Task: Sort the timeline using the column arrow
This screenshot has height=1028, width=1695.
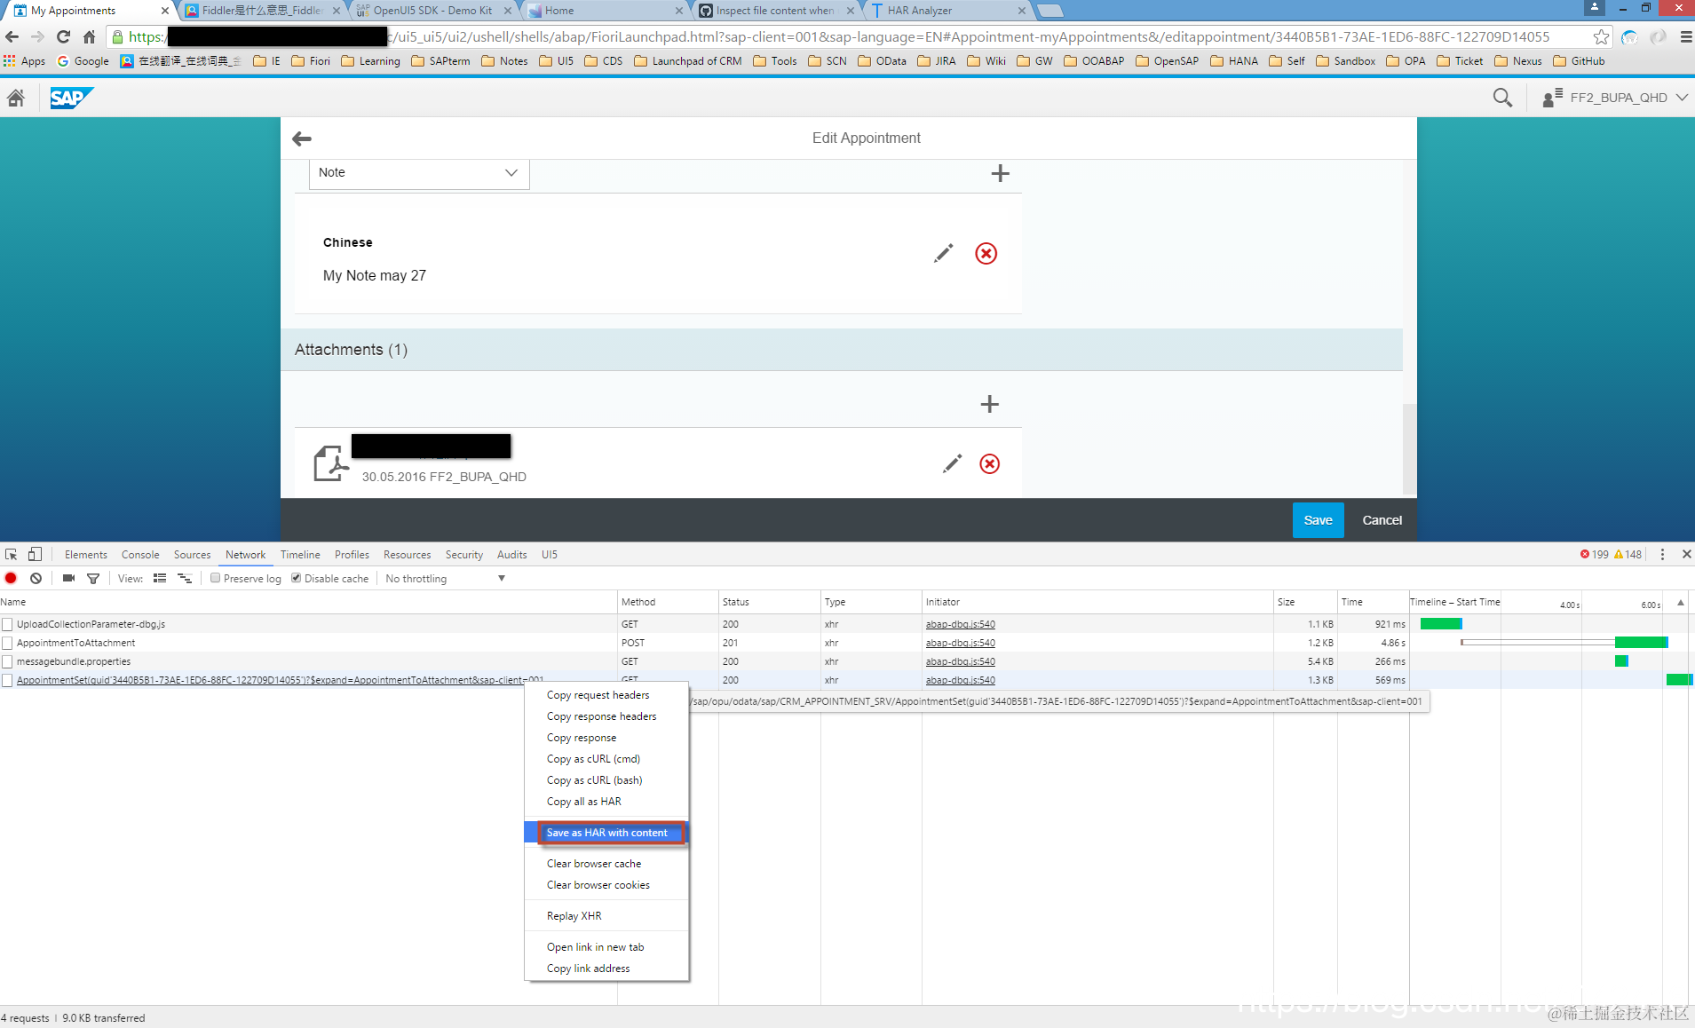Action: coord(1680,602)
